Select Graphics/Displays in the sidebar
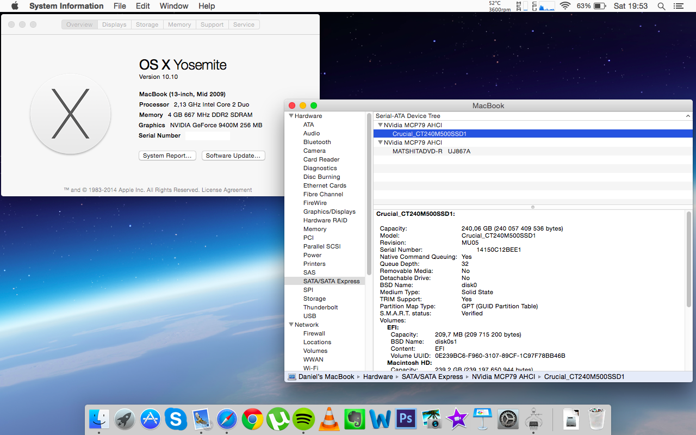The width and height of the screenshot is (696, 435). coord(330,212)
